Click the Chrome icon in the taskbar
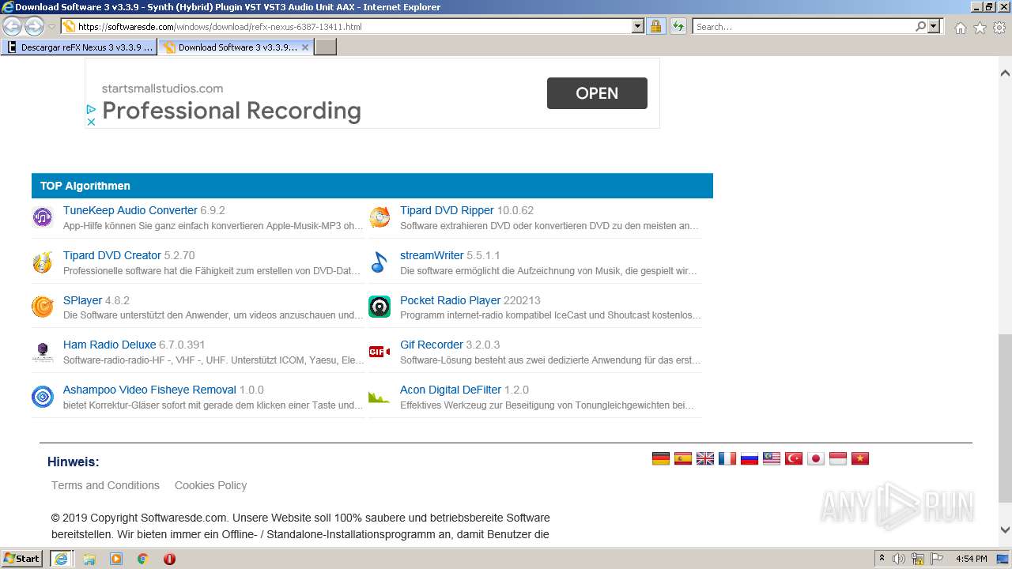The width and height of the screenshot is (1012, 569). tap(142, 559)
